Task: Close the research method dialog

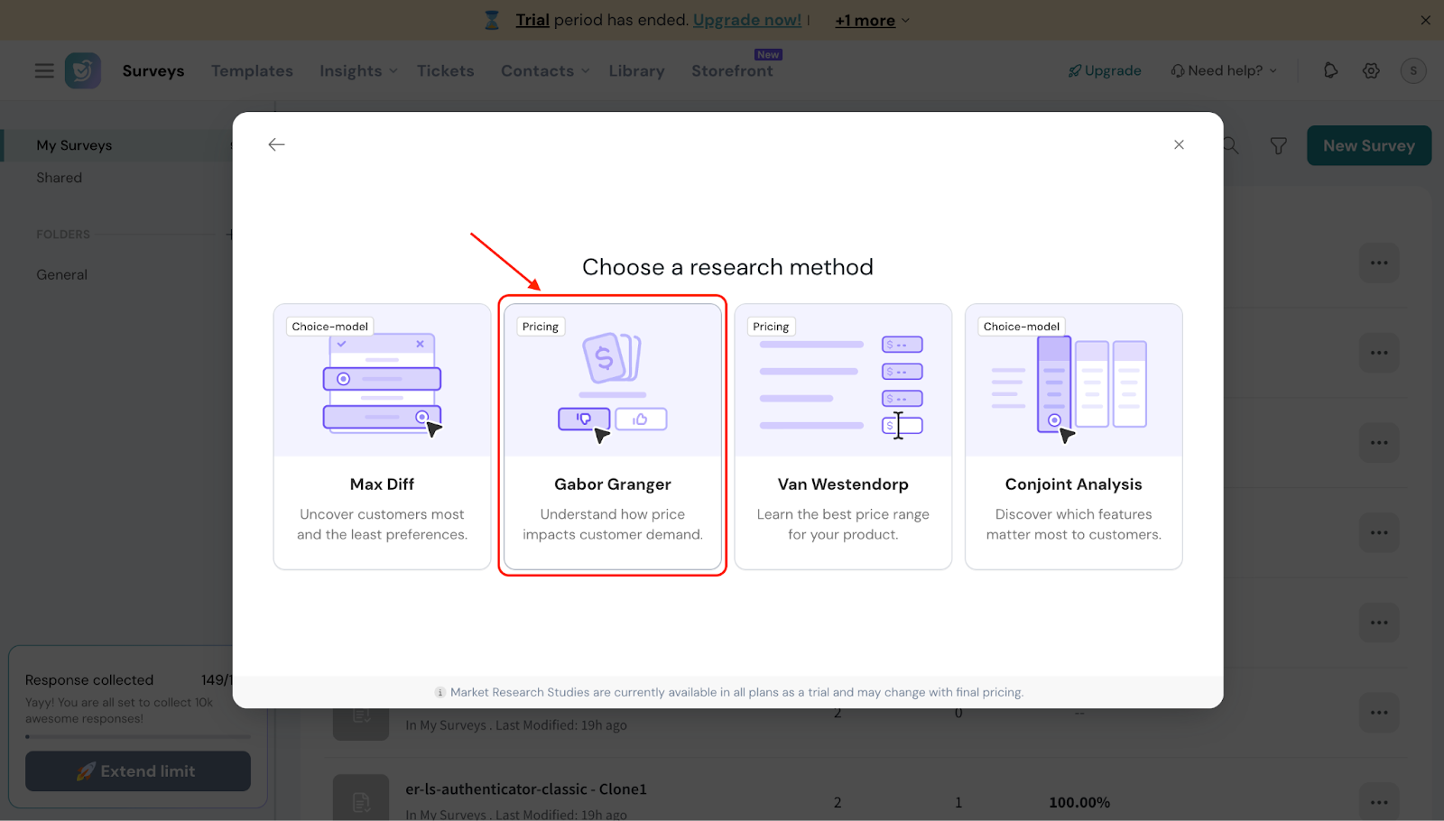Action: 1179,144
